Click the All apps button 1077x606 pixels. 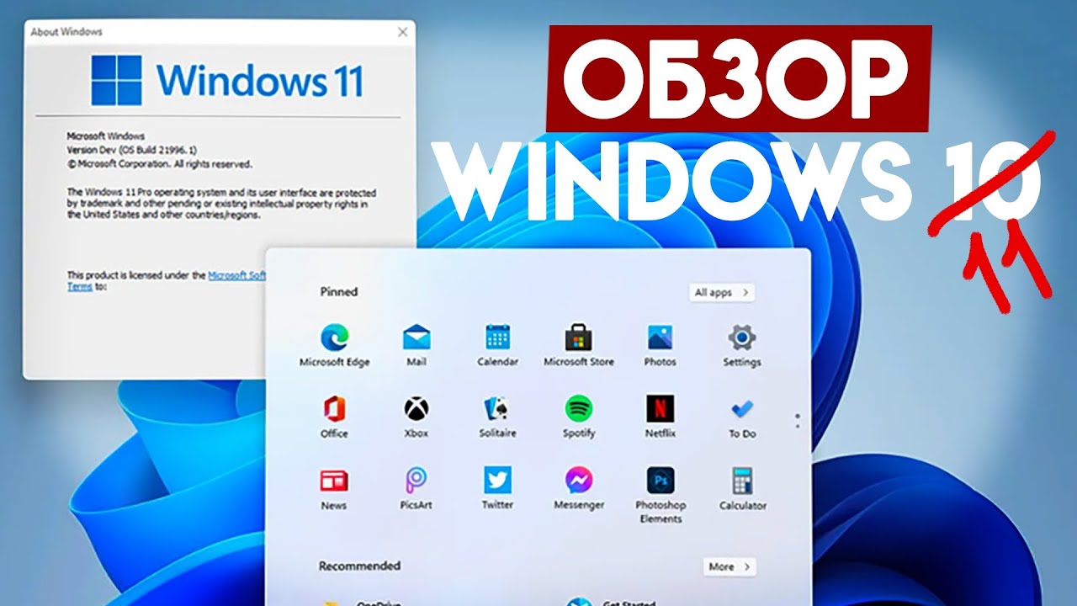point(721,292)
